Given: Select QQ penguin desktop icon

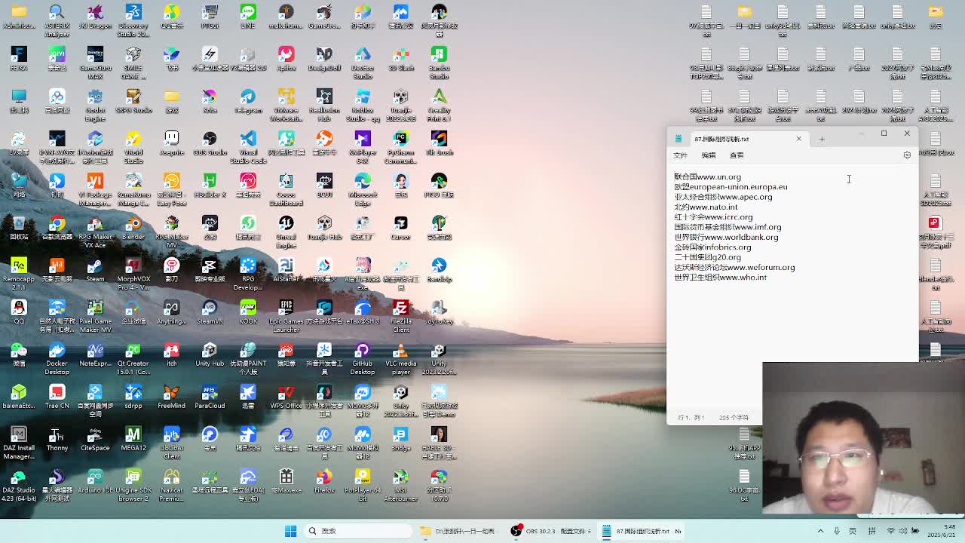Looking at the screenshot, I should coord(19,312).
